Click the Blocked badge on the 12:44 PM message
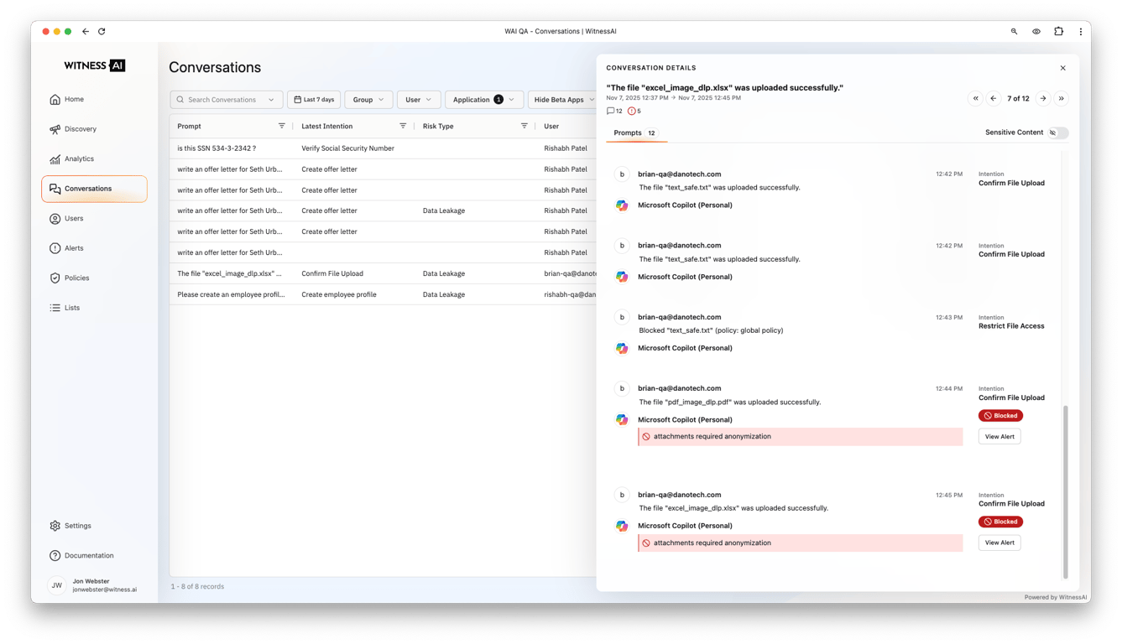Image resolution: width=1122 pixels, height=644 pixels. 1000,416
